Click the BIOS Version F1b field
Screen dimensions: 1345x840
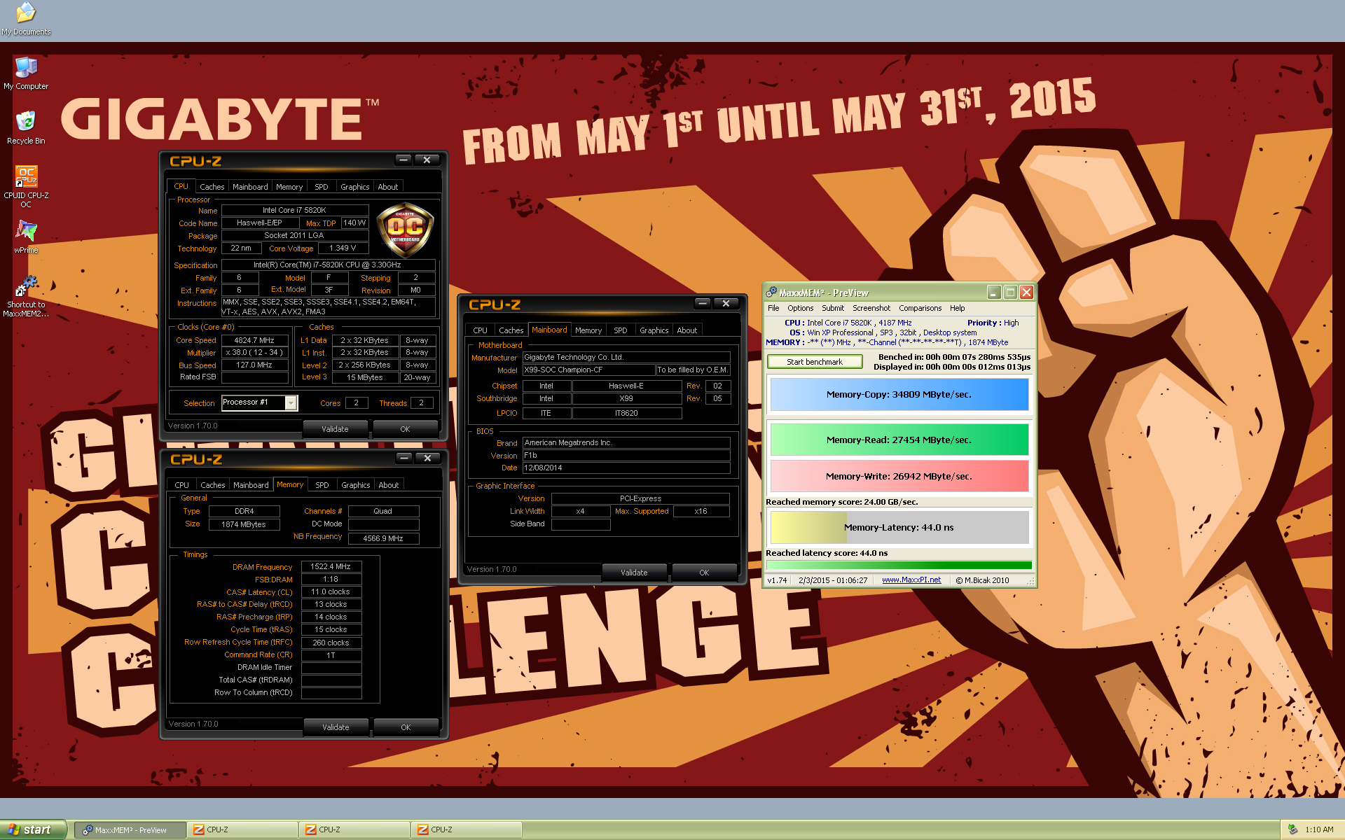(626, 455)
